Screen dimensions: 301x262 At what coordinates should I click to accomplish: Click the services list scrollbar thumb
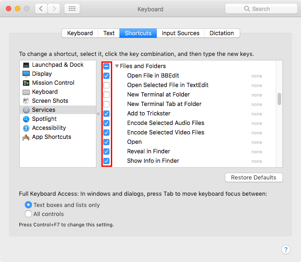point(279,99)
